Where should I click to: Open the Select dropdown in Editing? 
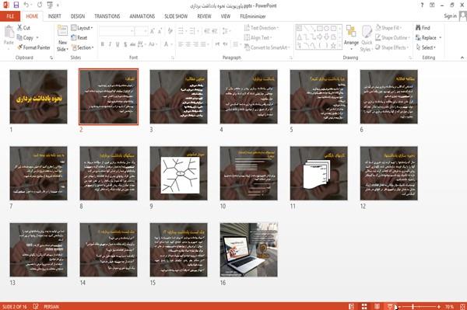click(x=426, y=47)
